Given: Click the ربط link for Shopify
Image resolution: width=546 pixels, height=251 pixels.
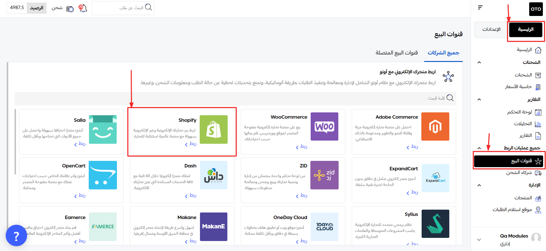Looking at the screenshot, I should pos(191,144).
